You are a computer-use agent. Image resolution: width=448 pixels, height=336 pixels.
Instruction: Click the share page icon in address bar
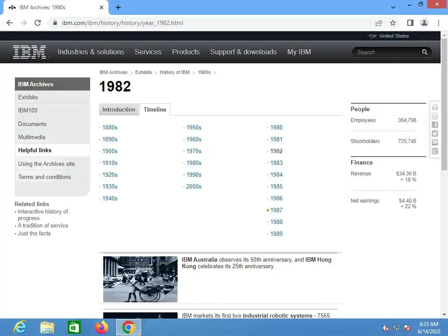tap(379, 23)
